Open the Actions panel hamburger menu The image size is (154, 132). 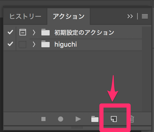click(145, 16)
